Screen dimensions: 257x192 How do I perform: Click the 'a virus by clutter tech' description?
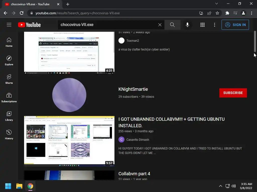tap(144, 49)
